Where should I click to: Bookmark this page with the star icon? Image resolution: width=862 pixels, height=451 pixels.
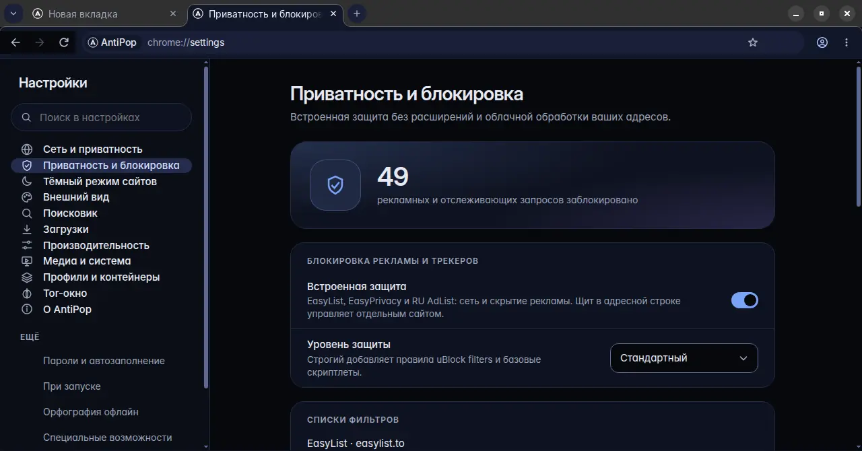[753, 42]
